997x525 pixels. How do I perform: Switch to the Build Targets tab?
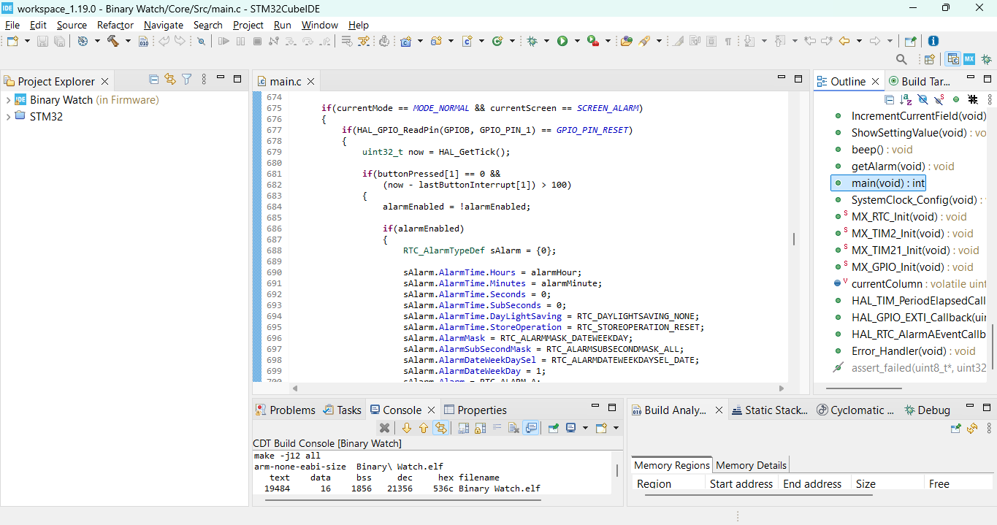(x=920, y=82)
